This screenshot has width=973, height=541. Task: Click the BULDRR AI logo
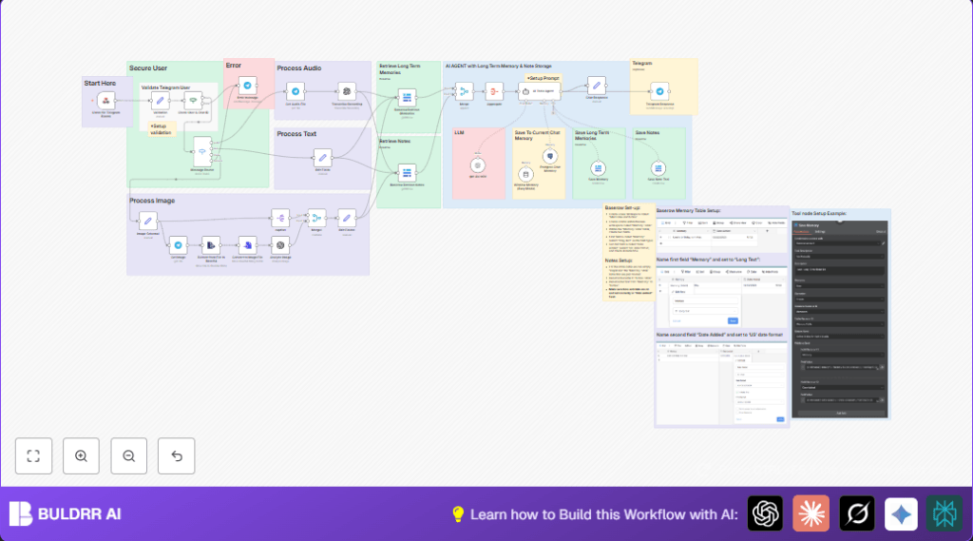(x=66, y=513)
